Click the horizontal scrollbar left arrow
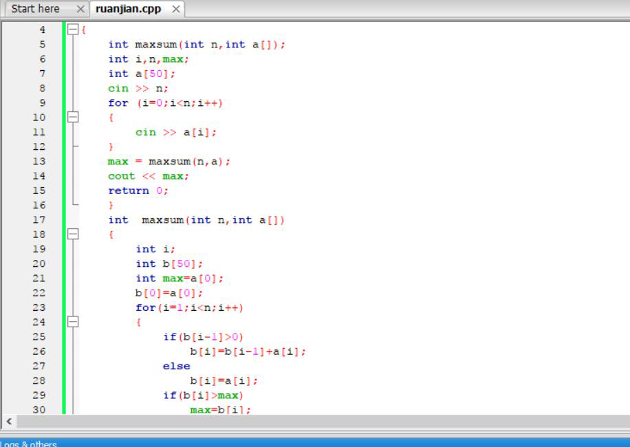Screen dimensions: 630x447 tap(9, 421)
